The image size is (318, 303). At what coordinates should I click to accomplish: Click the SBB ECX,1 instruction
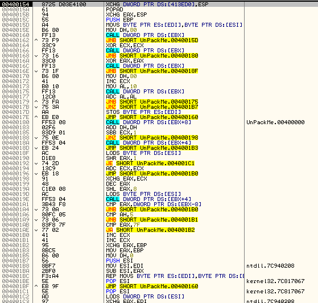click(121, 133)
